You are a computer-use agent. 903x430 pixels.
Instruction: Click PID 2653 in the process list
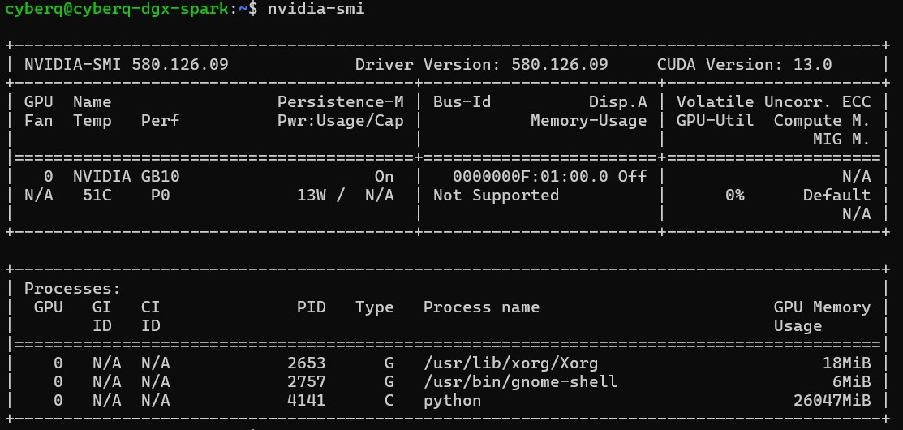311,362
